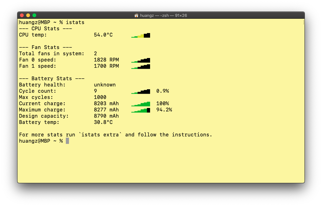
Task: Minimize the terminal with the yellow button
Action: tap(28, 15)
